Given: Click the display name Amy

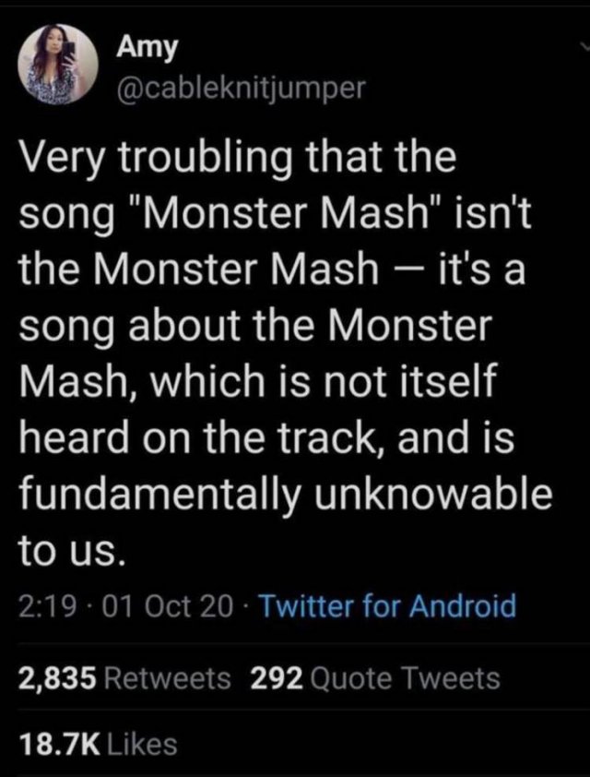Looking at the screenshot, I should click(x=147, y=48).
